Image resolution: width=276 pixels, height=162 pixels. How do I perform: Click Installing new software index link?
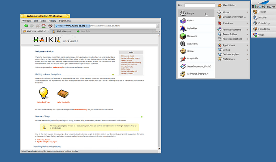[129, 65]
